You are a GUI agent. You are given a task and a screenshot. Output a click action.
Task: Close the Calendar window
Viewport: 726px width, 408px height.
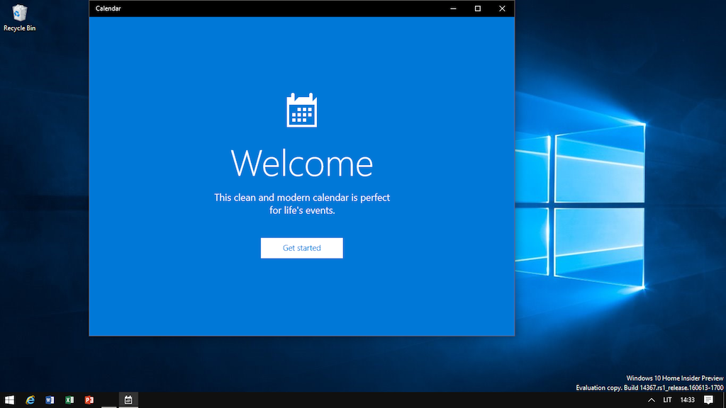502,8
